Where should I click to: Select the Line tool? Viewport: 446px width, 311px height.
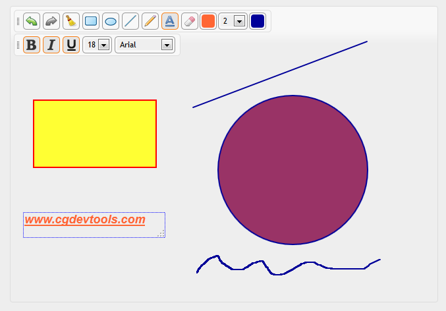(x=130, y=21)
